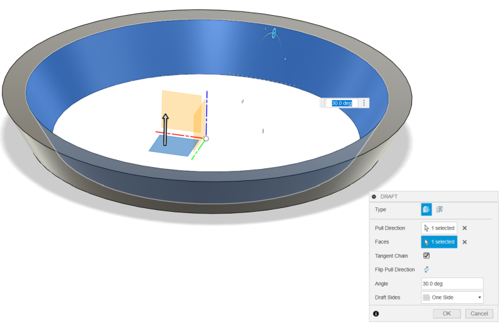Clear the Pull Direction selection
Image resolution: width=504 pixels, height=324 pixels.
click(464, 228)
